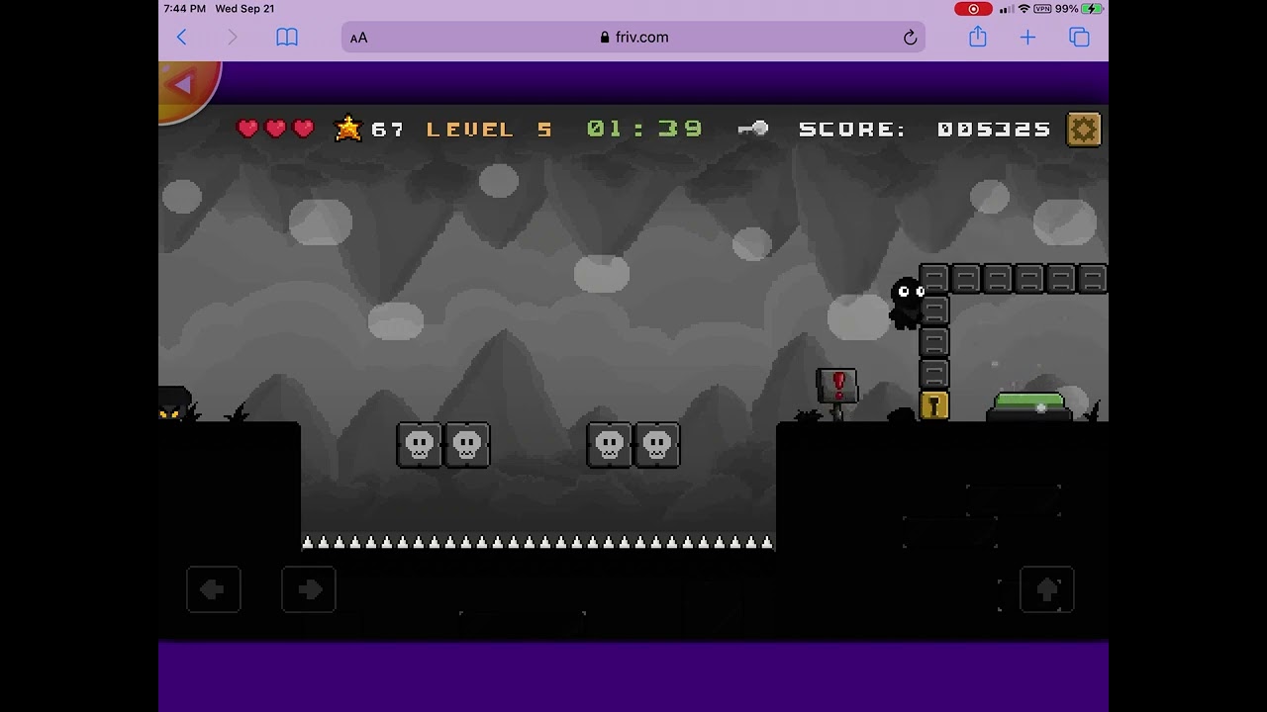Add a new tab with the plus icon

tap(1027, 38)
